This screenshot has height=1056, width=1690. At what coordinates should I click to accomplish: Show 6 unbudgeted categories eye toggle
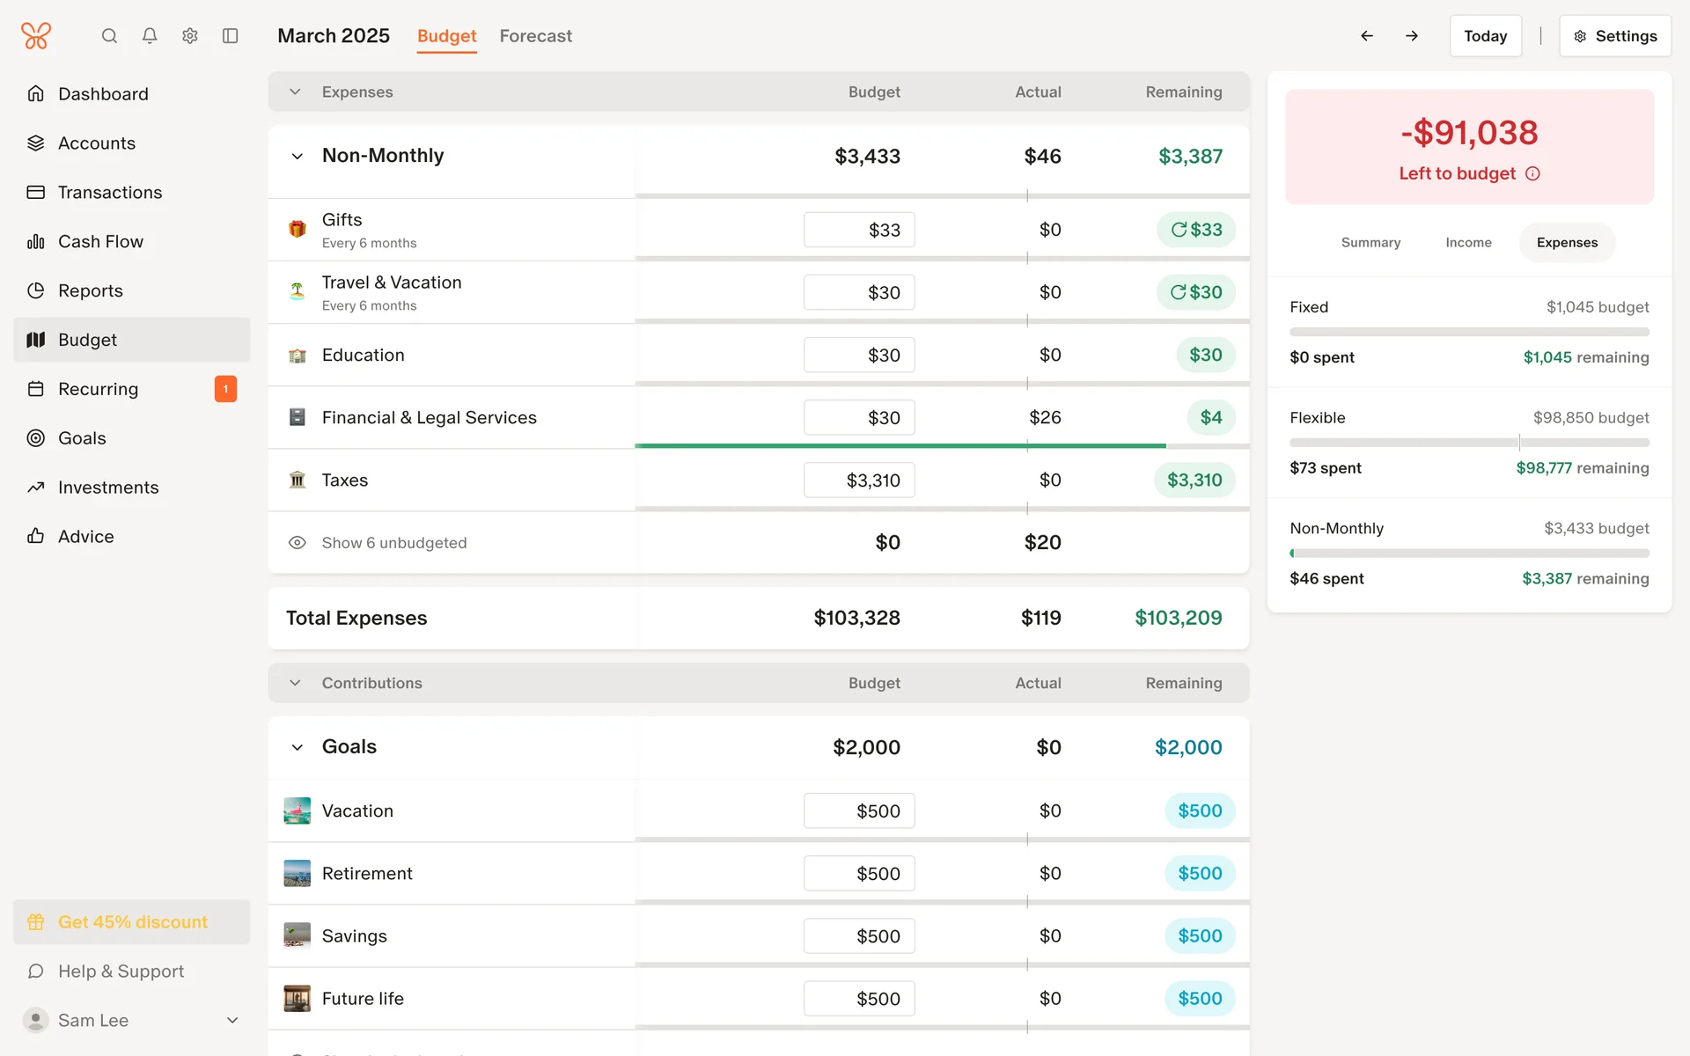pyautogui.click(x=298, y=543)
